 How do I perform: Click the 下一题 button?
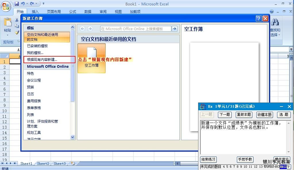pos(225,115)
